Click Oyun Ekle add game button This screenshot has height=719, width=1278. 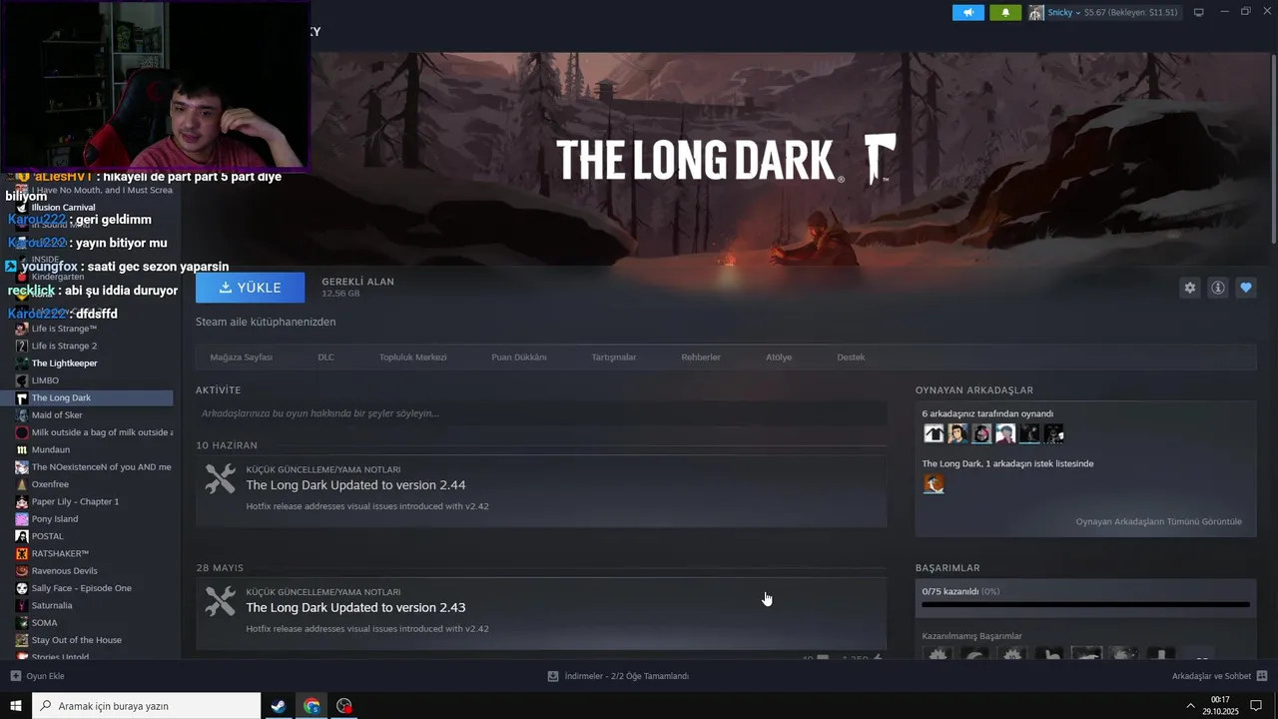(38, 676)
